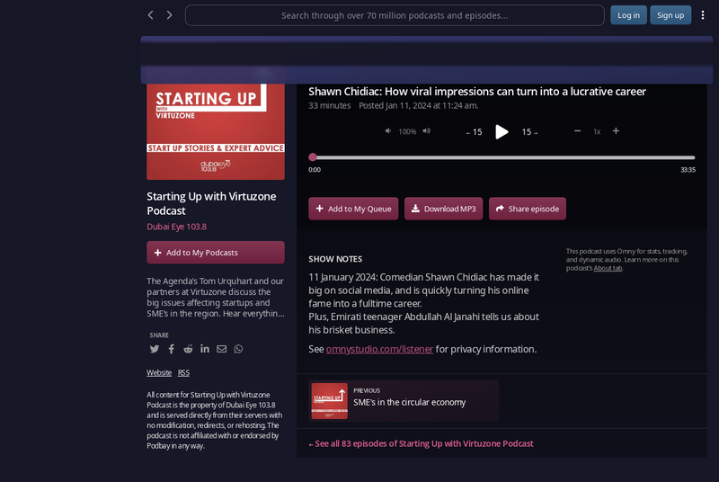Click the episode title heading

click(477, 91)
